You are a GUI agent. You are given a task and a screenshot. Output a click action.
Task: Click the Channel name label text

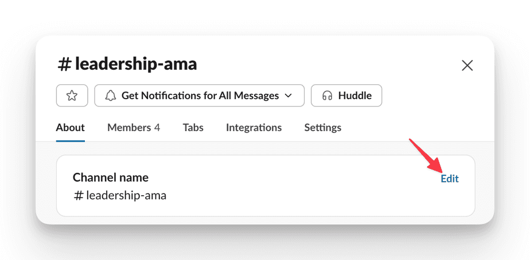[x=111, y=178]
